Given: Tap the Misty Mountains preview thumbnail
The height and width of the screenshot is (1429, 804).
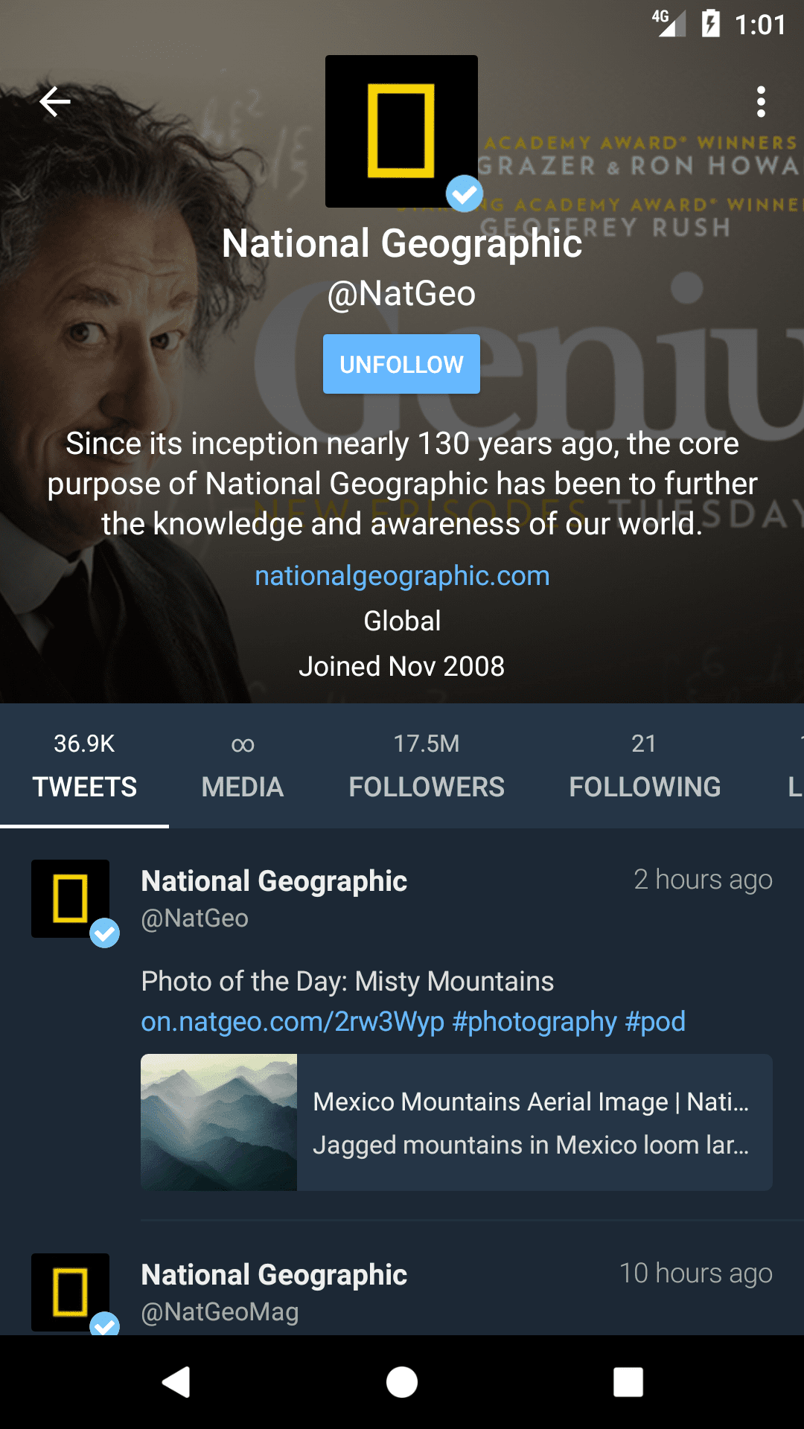Looking at the screenshot, I should (218, 1122).
